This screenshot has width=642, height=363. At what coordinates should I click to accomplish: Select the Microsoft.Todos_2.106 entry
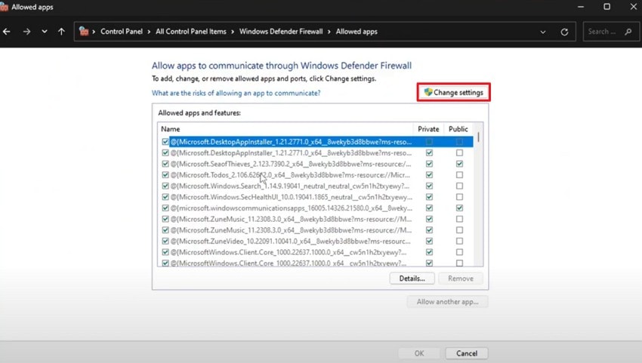click(x=290, y=175)
